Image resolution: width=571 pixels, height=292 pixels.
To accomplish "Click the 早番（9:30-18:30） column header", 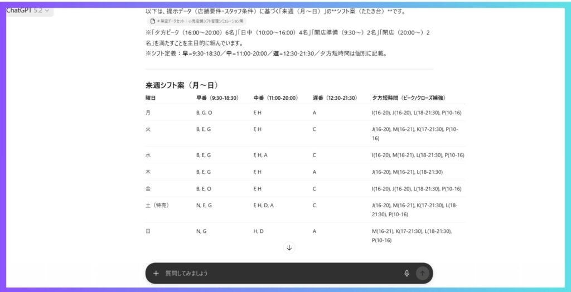I will coord(217,98).
